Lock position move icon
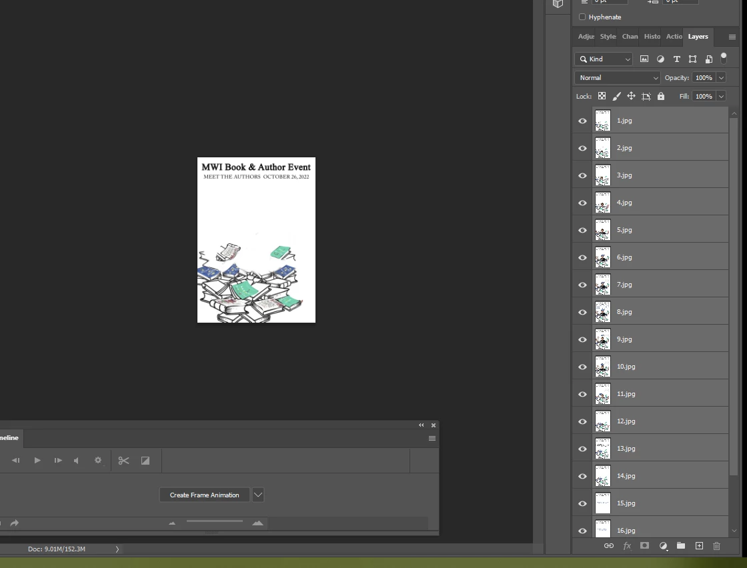This screenshot has width=747, height=568. (631, 96)
